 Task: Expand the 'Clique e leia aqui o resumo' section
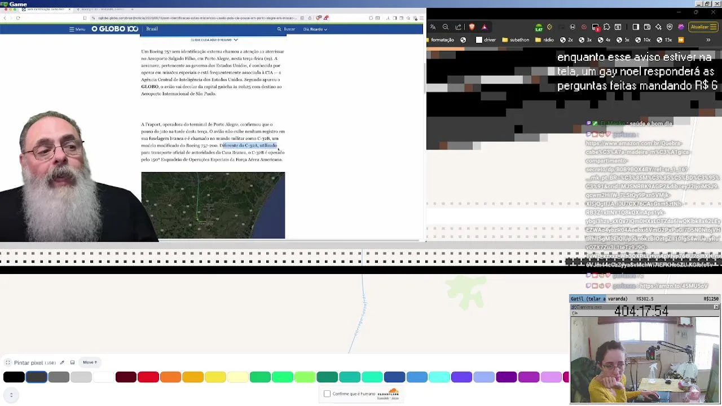(x=214, y=40)
